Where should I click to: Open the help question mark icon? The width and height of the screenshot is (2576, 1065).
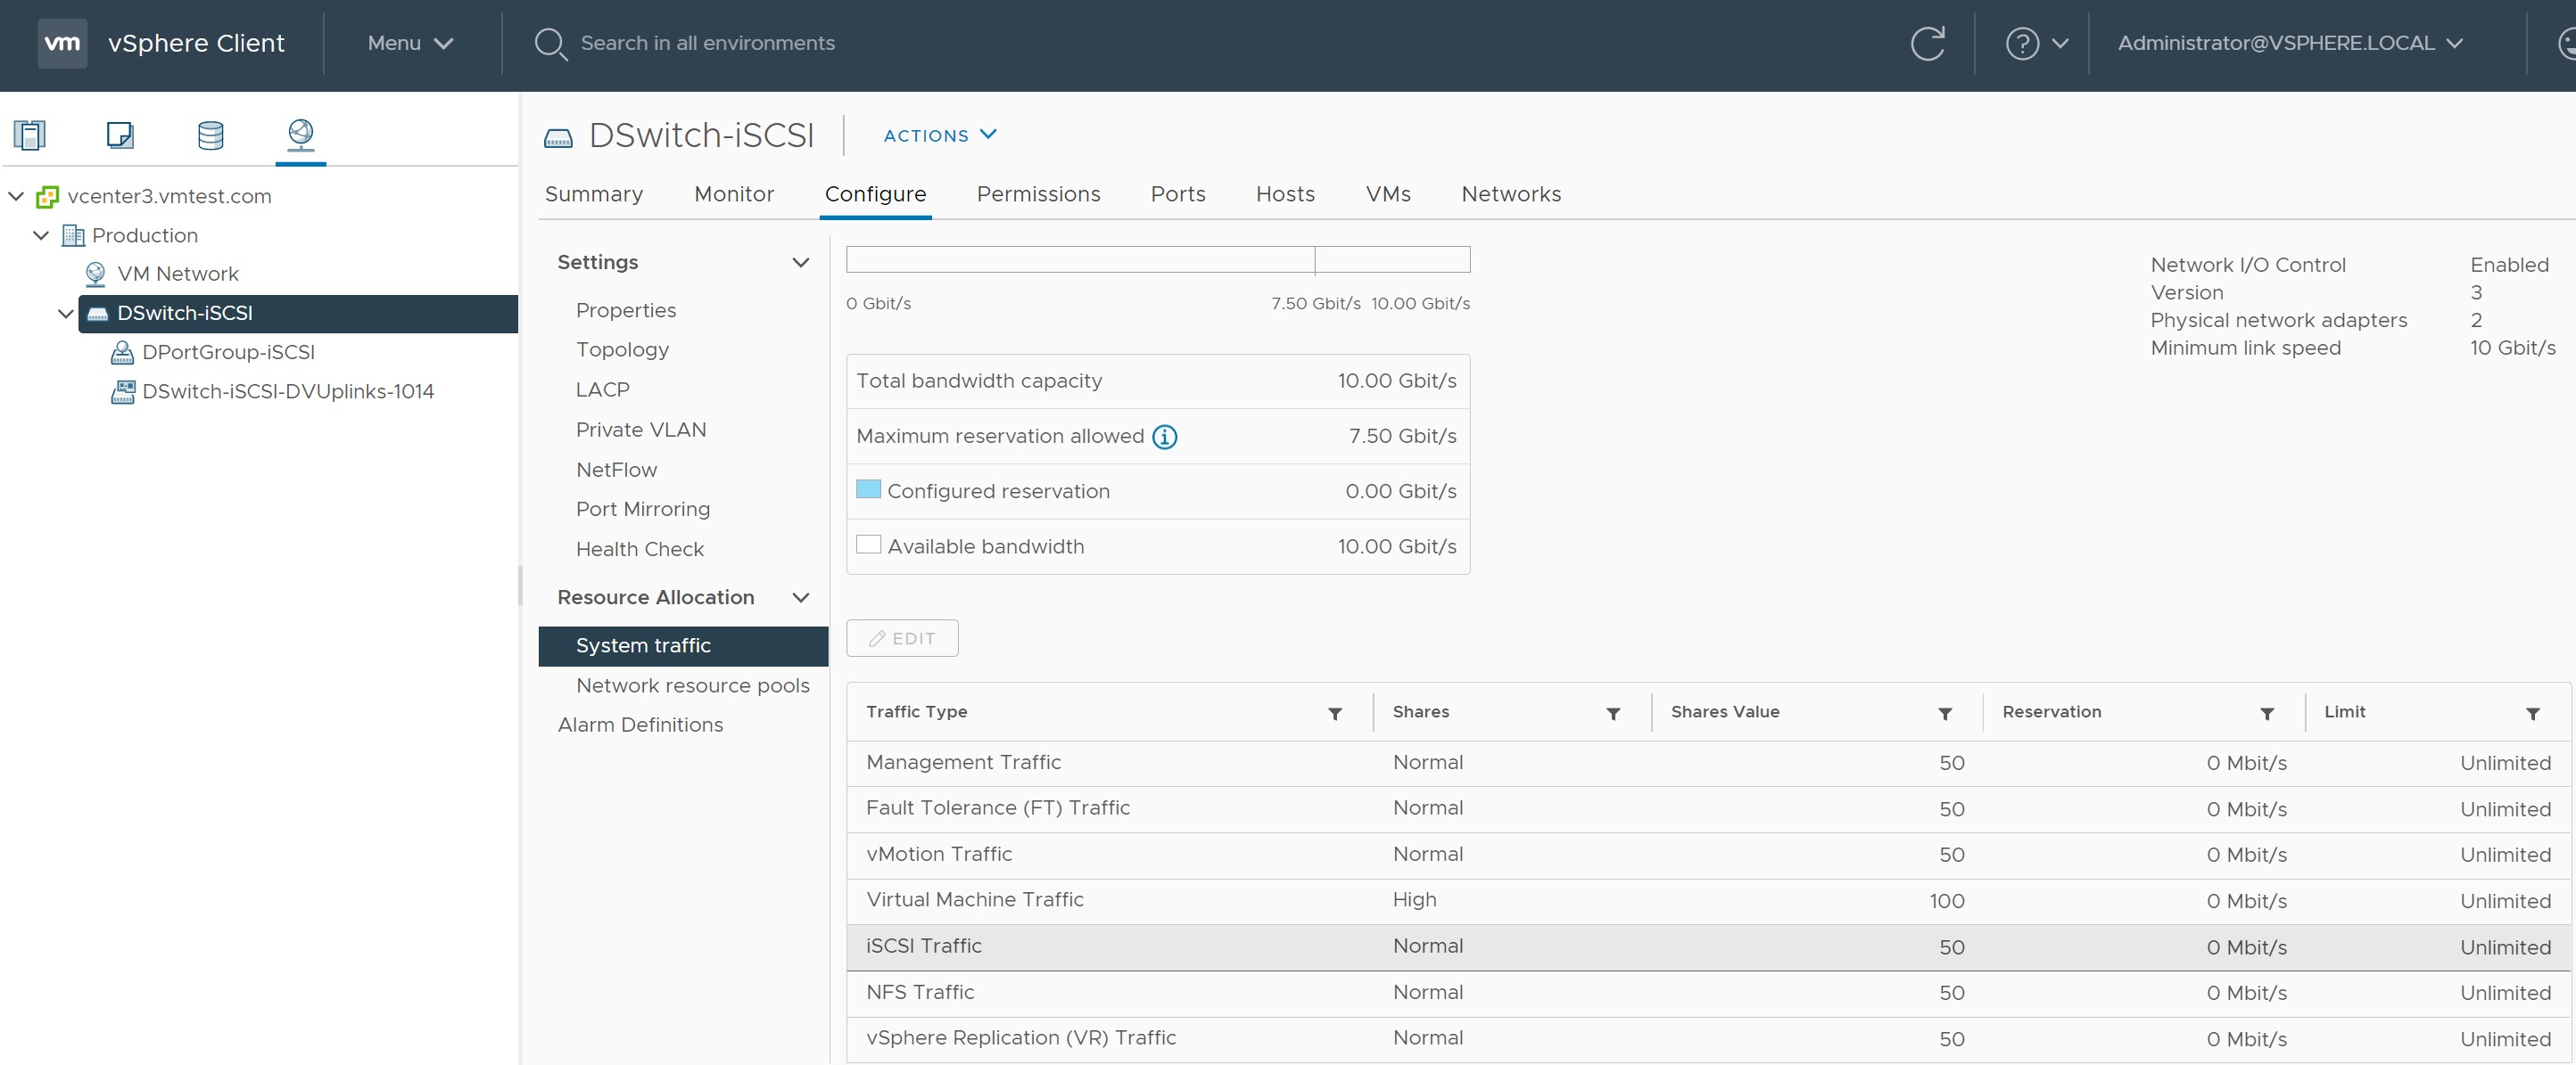[x=2021, y=43]
